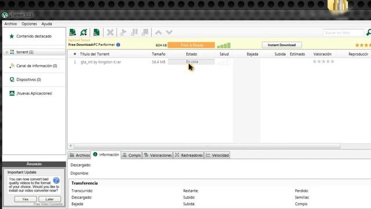Click the Stop torrent toolbar icon
The height and width of the screenshot is (209, 371).
145,33
